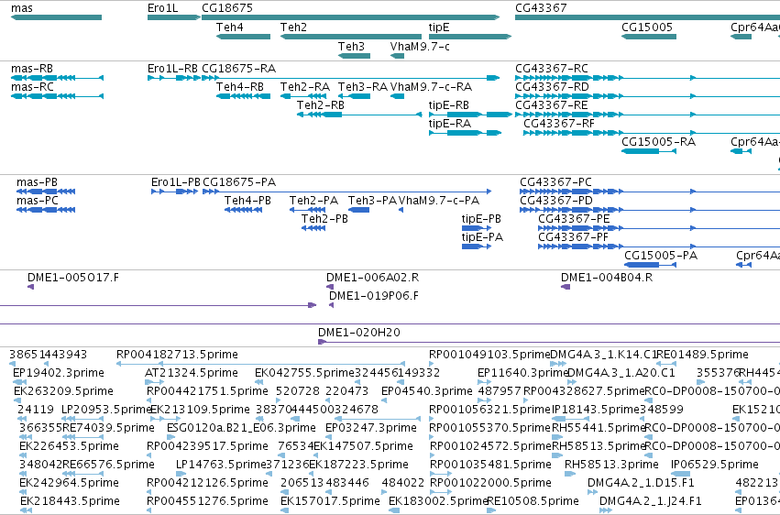
Task: Click transcript "CG43367-RD"
Action: tap(552, 87)
